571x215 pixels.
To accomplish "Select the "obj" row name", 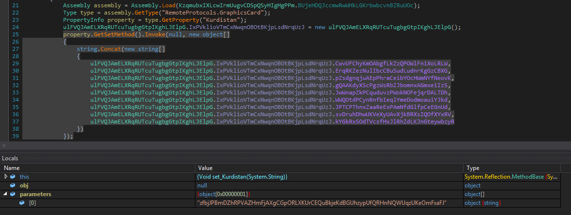I will point(24,185).
